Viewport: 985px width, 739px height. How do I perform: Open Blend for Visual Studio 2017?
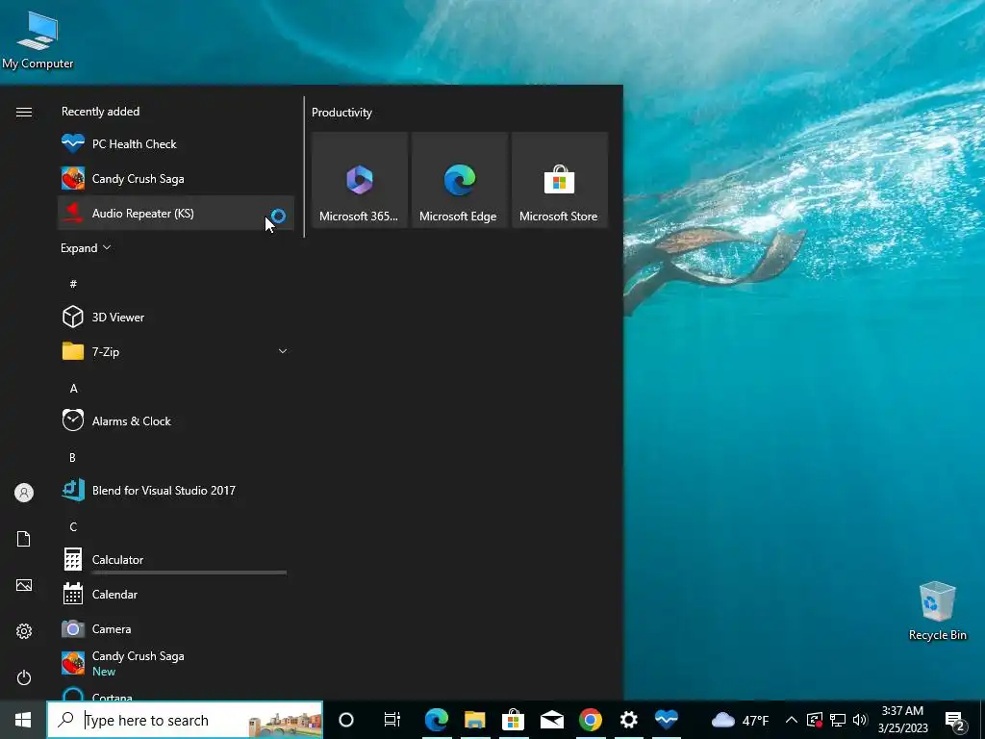pyautogui.click(x=176, y=490)
